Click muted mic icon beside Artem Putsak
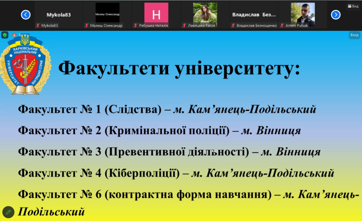Screen dimensions: 362x221 point(282,25)
